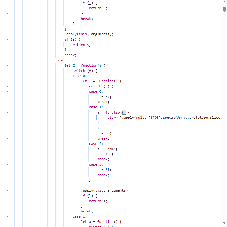
Task: Click the 'case 2:' label
Action: 96,144
